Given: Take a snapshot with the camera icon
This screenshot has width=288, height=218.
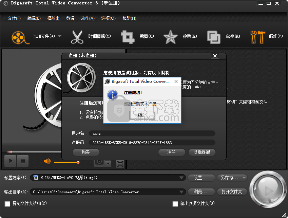Looking at the screenshot, I should [x=99, y=162].
